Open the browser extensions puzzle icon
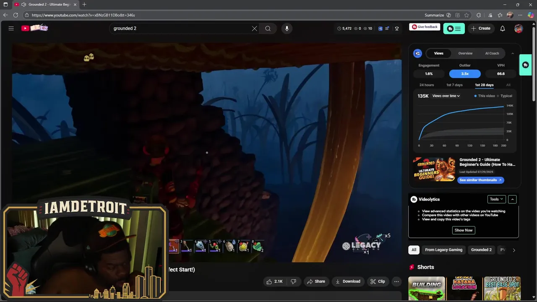 point(479,15)
